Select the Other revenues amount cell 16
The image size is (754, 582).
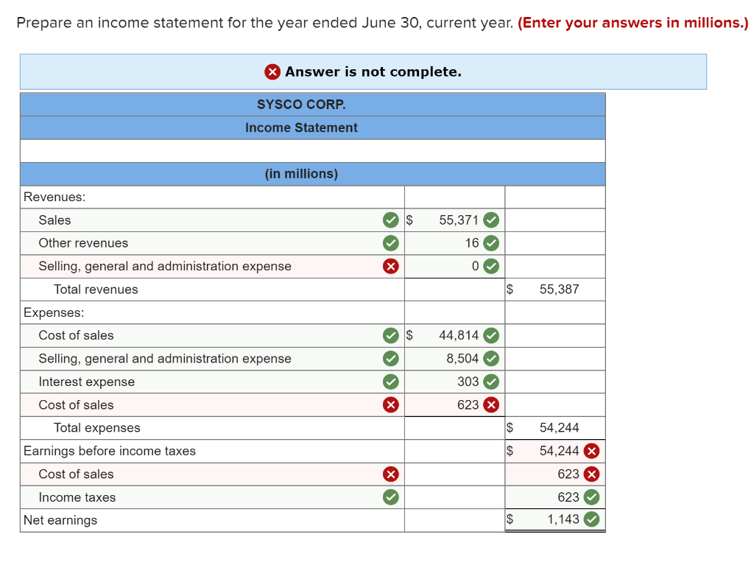click(454, 243)
